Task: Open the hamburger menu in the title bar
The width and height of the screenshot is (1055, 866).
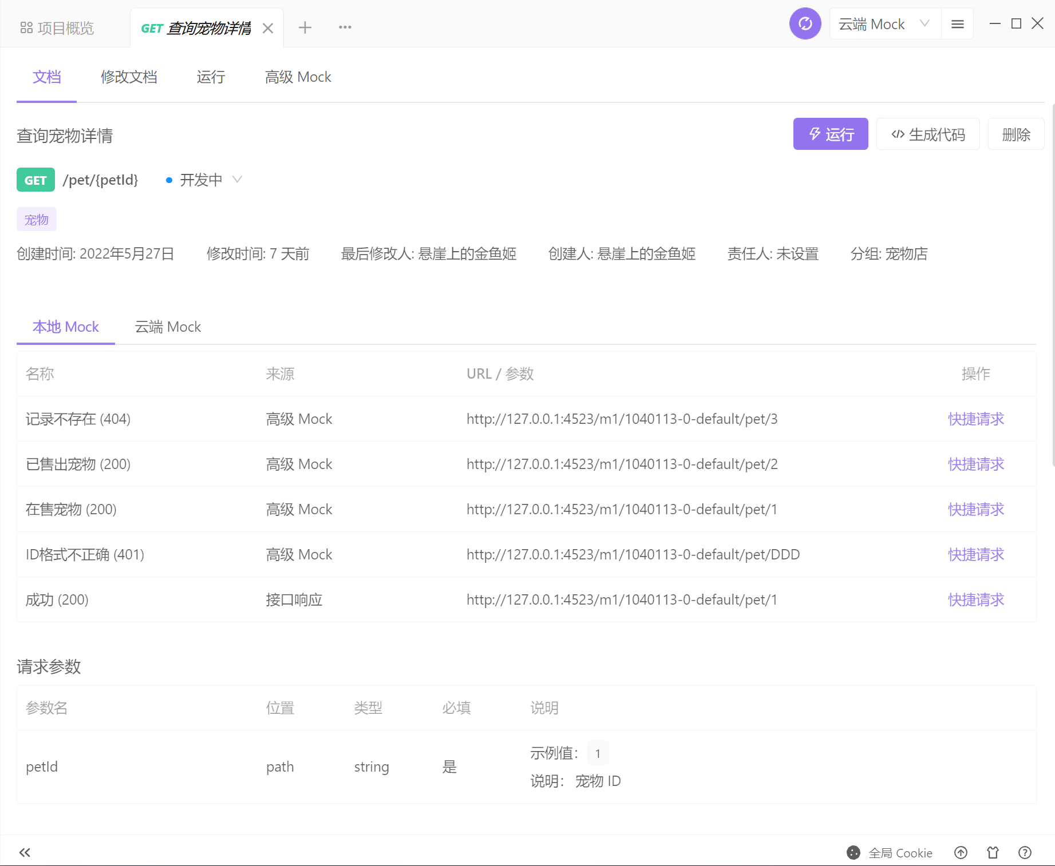Action: pos(957,24)
